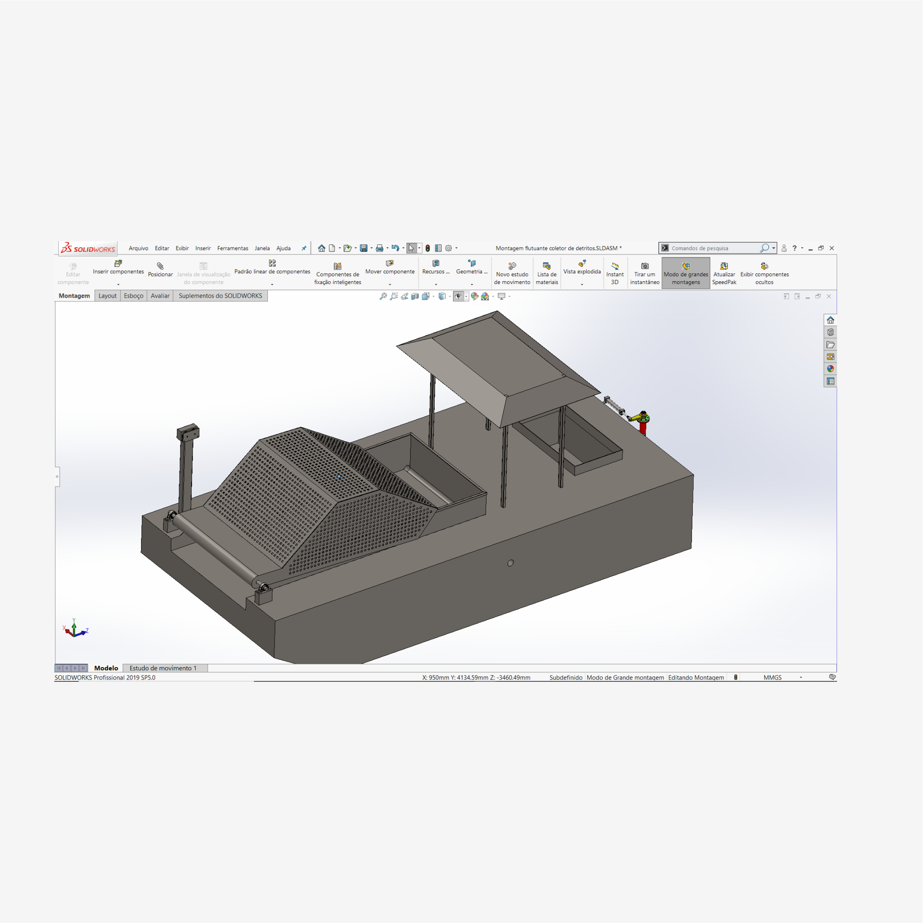The height and width of the screenshot is (923, 923).
Task: Expand the Geometria dropdown
Action: [472, 285]
